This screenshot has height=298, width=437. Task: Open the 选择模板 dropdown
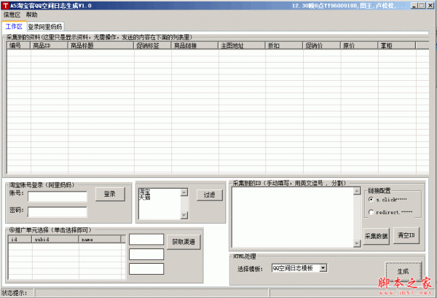tap(323, 268)
